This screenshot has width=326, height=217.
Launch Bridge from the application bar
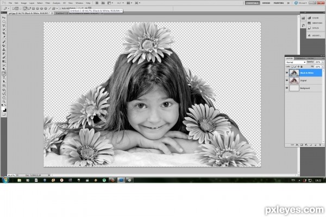pos(97,3)
